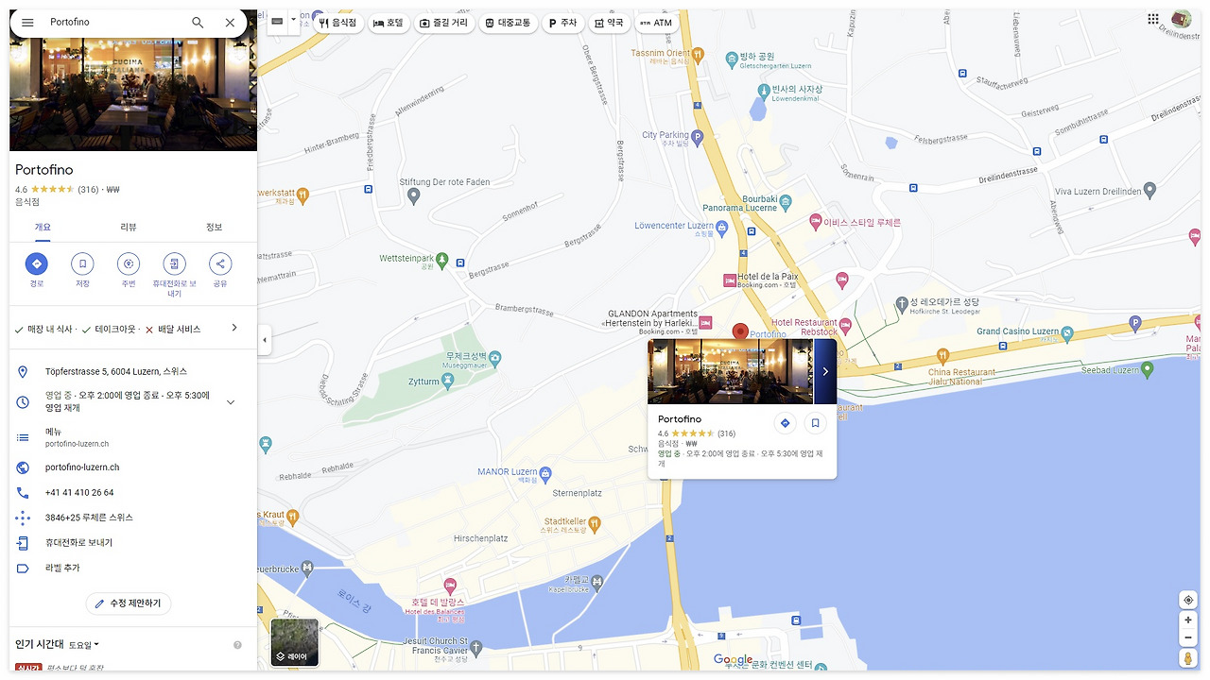The image size is (1210, 680).
Task: Select the Grand Casino Luzern pin
Action: click(1067, 331)
